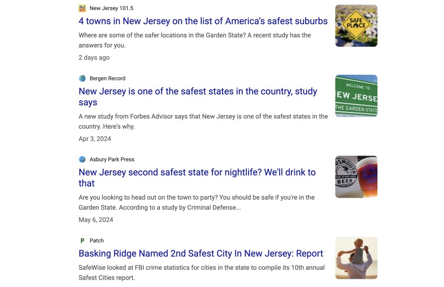The image size is (444, 287).
Task: Click the New Jersey 101.5 source name
Action: coord(111,8)
